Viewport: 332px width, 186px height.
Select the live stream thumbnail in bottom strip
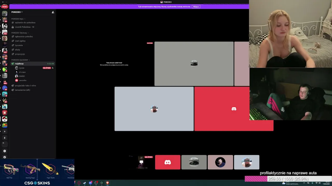(x=141, y=162)
